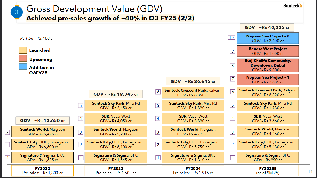Click the "GDV – ~Rs 40,225 cr" total box

coord(267,27)
